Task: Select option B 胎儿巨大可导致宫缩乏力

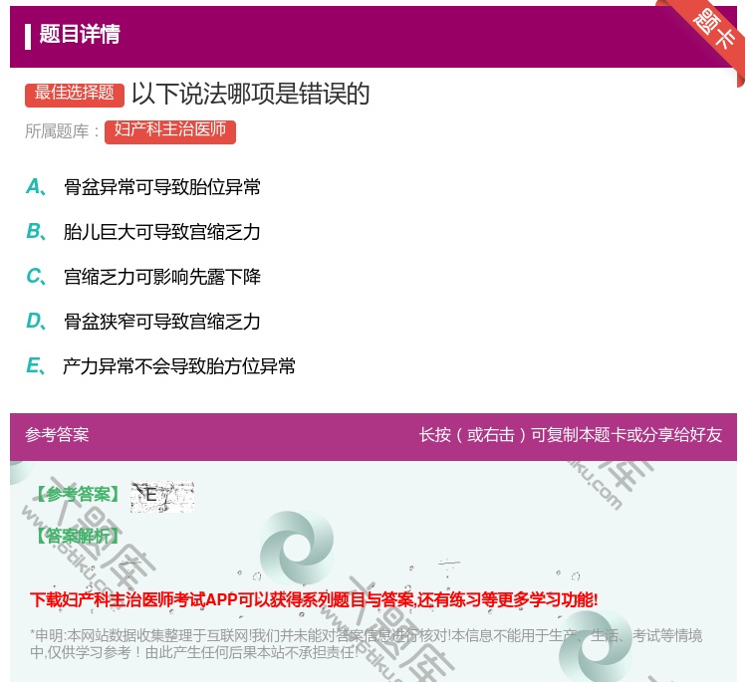Action: (x=142, y=231)
